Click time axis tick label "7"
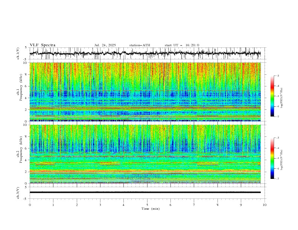The width and height of the screenshot is (298, 230). [194, 205]
